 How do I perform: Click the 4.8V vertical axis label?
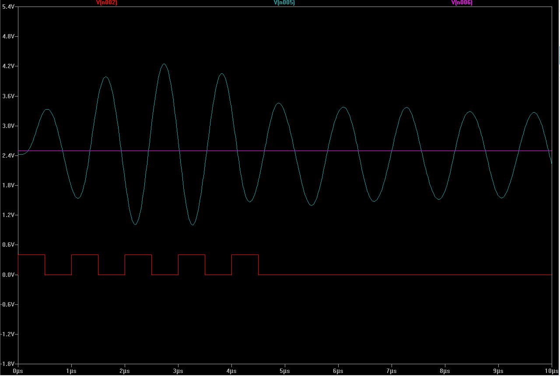coord(8,37)
